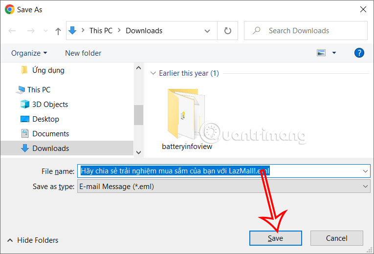Image resolution: width=374 pixels, height=254 pixels.
Task: Click the Documents page icon
Action: (x=25, y=133)
